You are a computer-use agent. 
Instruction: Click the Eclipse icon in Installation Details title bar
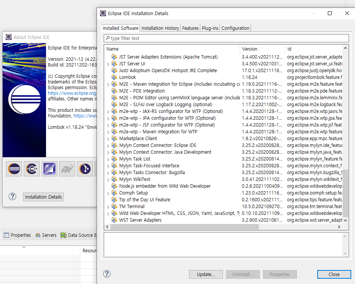point(103,13)
